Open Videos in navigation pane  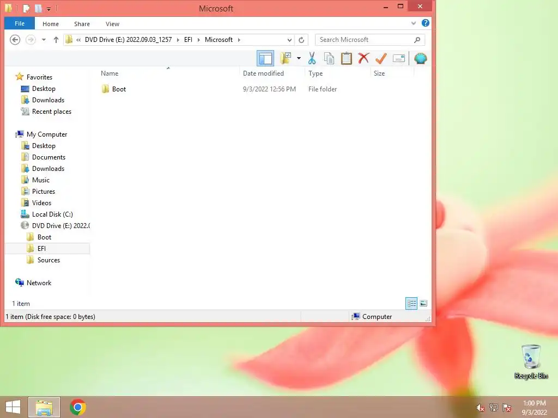tap(41, 202)
